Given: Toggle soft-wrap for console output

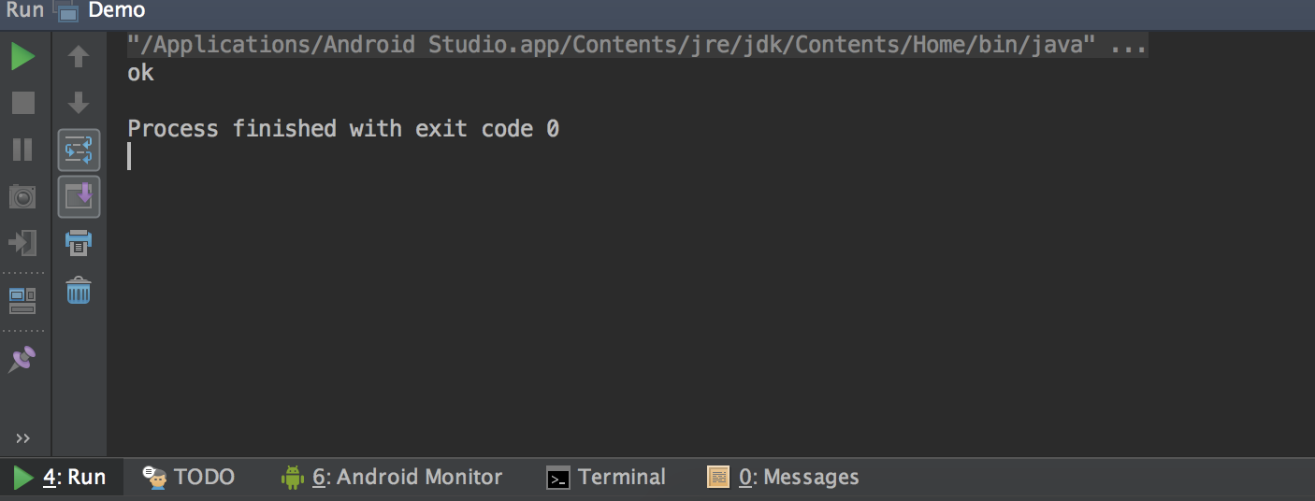Looking at the screenshot, I should point(79,150).
